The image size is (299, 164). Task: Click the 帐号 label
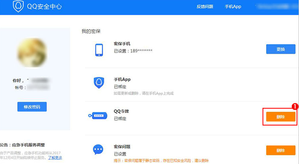point(20,87)
